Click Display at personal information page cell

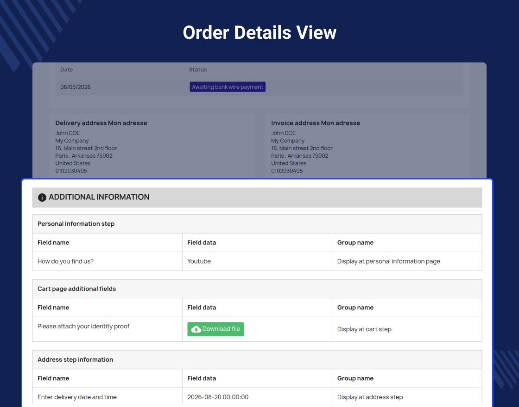tap(407, 261)
